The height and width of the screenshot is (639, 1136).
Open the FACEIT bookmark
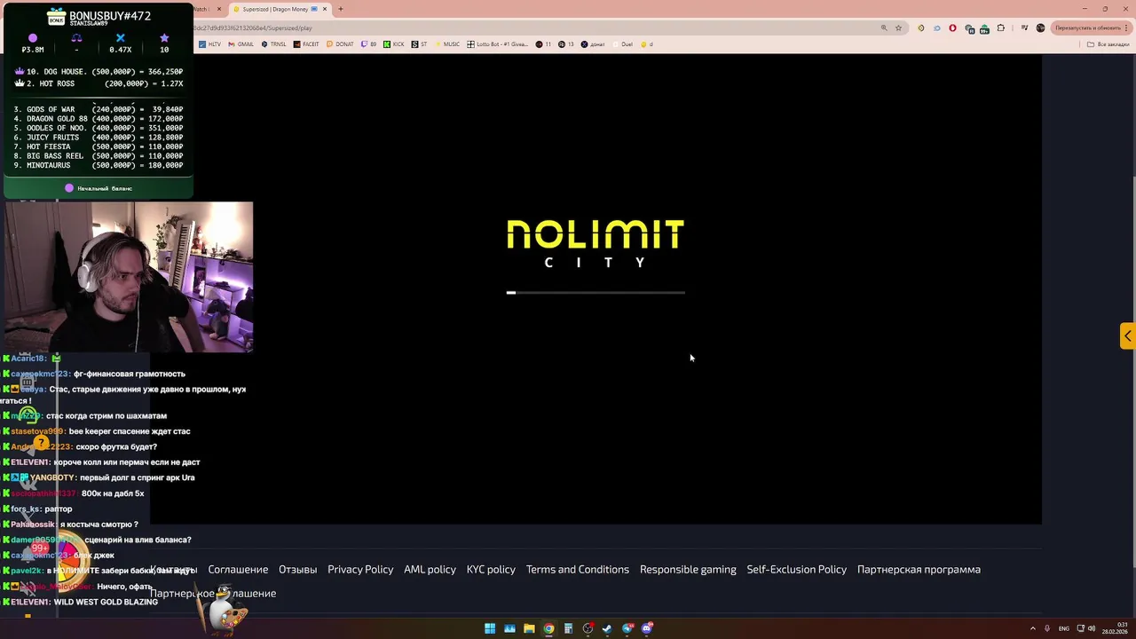pos(306,43)
